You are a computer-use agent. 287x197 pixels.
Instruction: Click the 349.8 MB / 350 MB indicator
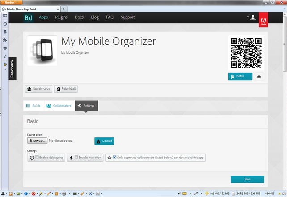(x=248, y=193)
